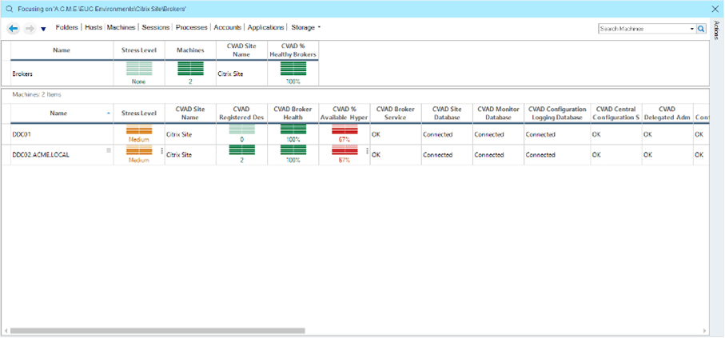Switch to the Machines view
Viewport: 725px width, 338px height.
[121, 27]
